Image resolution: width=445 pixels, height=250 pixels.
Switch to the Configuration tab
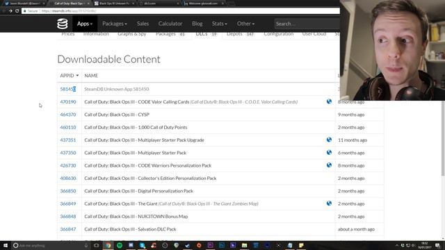click(279, 34)
